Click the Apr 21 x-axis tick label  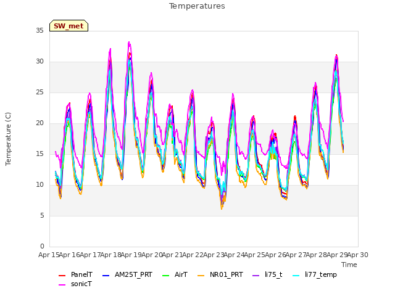tap(173, 255)
